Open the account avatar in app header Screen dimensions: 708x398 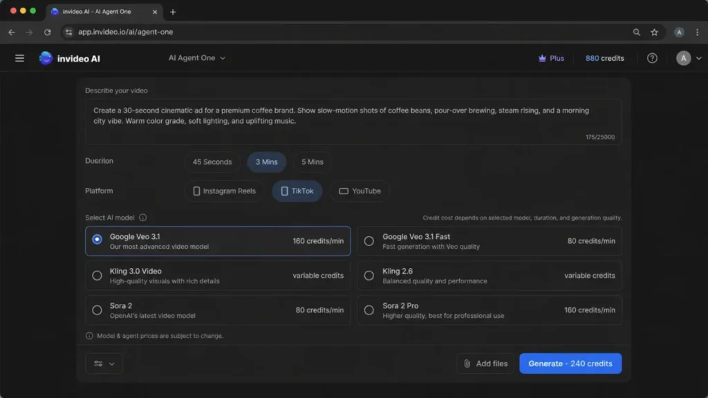click(x=683, y=58)
